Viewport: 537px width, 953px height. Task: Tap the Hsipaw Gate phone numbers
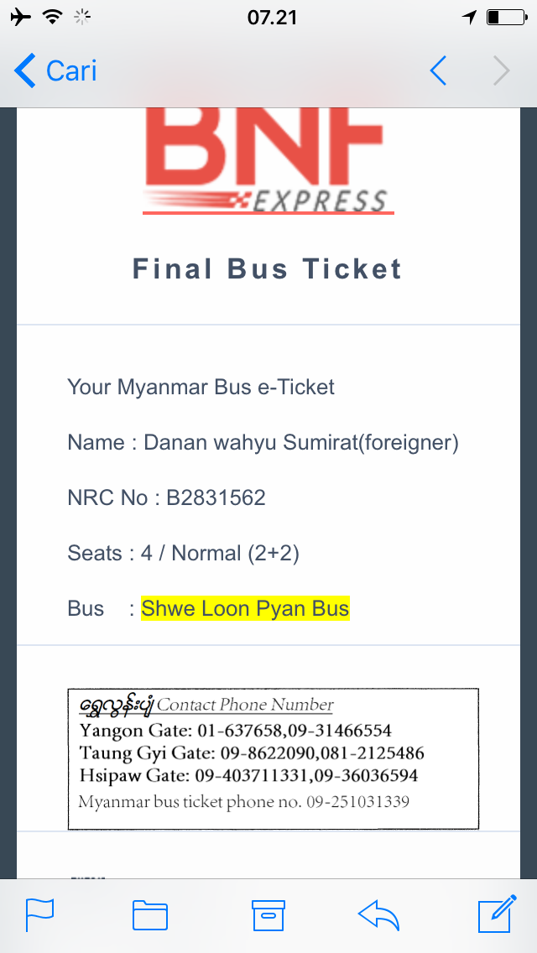tap(248, 775)
